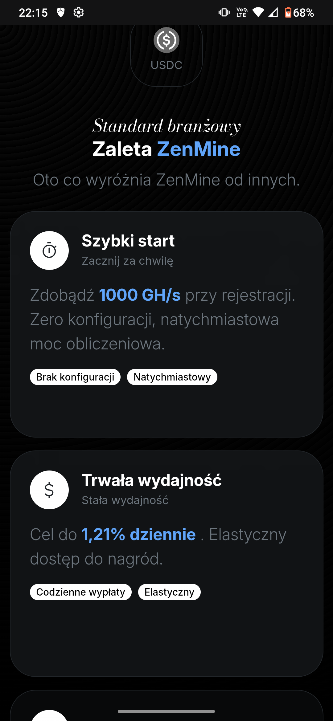Tap the Elastyczny tag
The image size is (333, 721).
point(169,592)
